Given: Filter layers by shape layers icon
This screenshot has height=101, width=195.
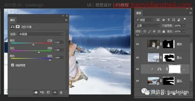Looking at the screenshot, I should click(x=174, y=20).
